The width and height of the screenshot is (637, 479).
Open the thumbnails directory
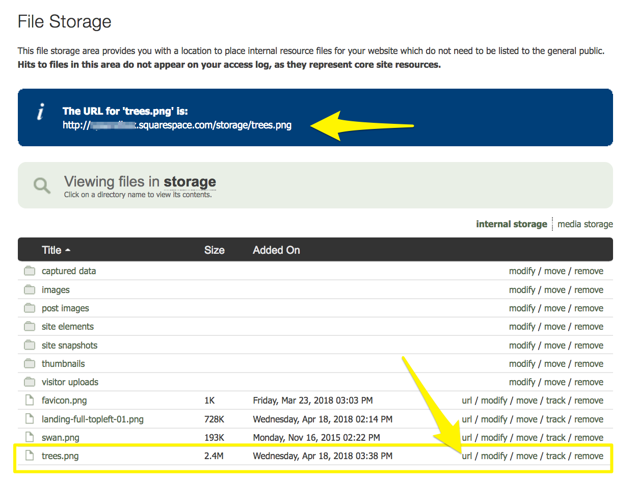coord(63,364)
